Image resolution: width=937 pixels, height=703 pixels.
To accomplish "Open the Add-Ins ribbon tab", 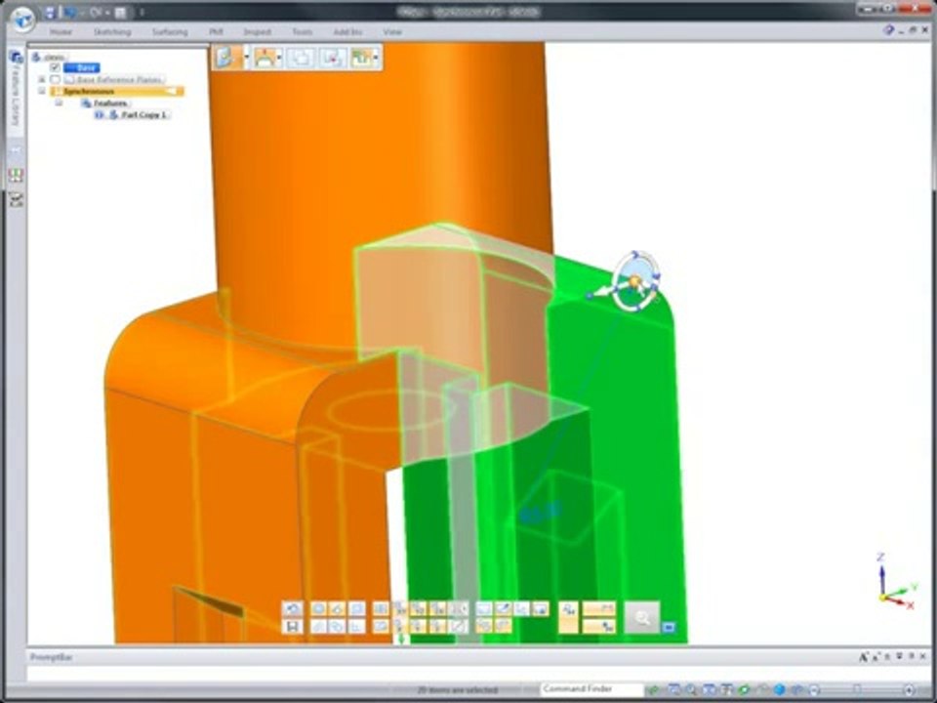I will [x=347, y=31].
